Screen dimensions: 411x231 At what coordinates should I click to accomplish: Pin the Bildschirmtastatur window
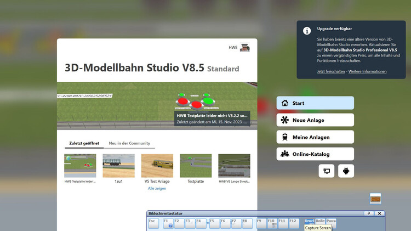[x=369, y=213]
